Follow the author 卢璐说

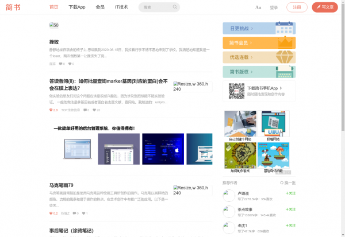[x=290, y=193]
